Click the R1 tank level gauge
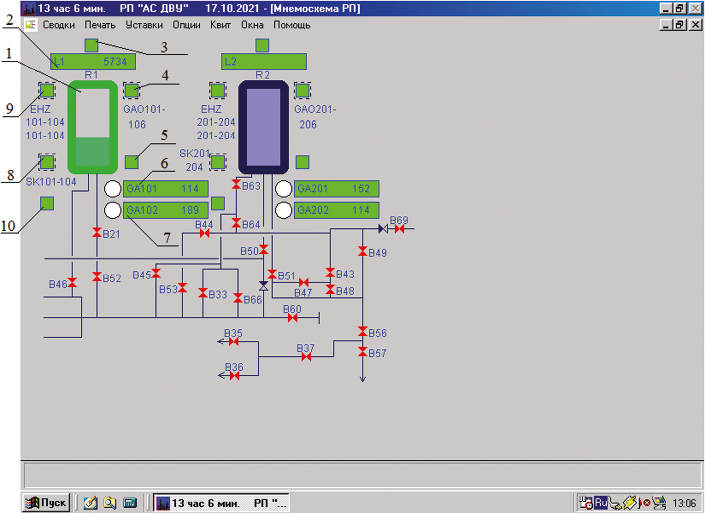 [92, 127]
